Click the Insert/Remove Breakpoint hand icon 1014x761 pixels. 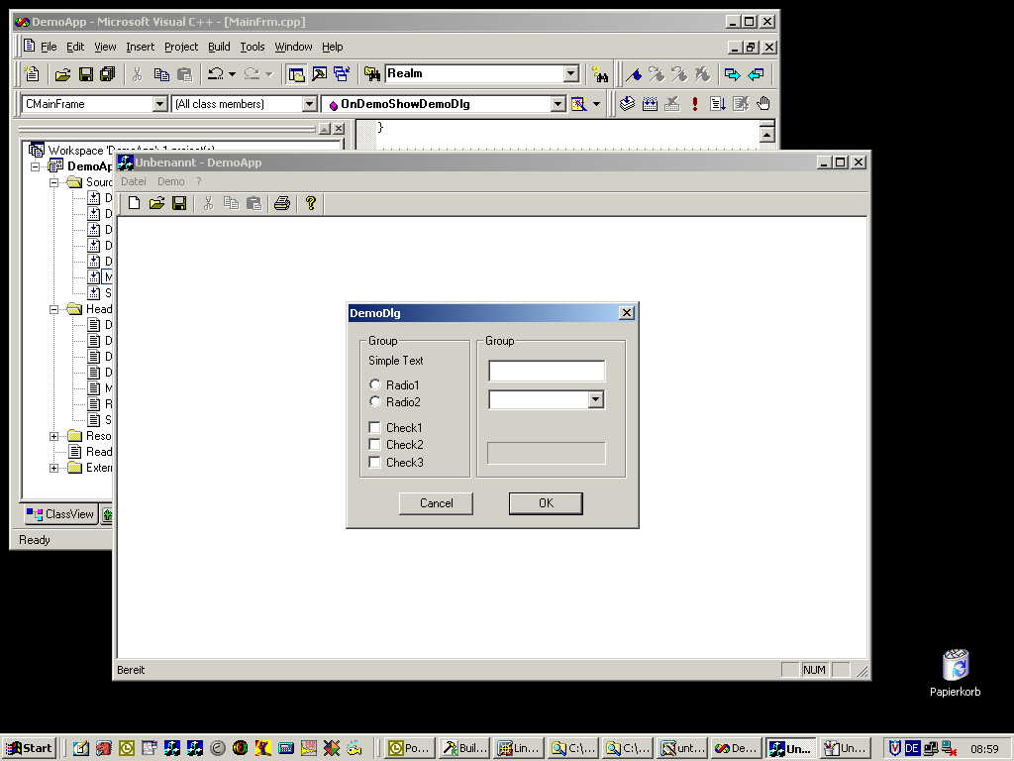[x=762, y=104]
